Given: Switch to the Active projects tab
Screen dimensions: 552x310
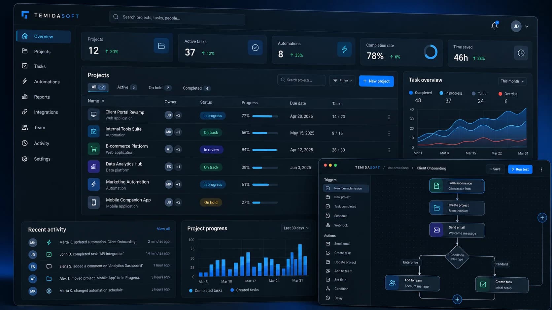Looking at the screenshot, I should (127, 87).
